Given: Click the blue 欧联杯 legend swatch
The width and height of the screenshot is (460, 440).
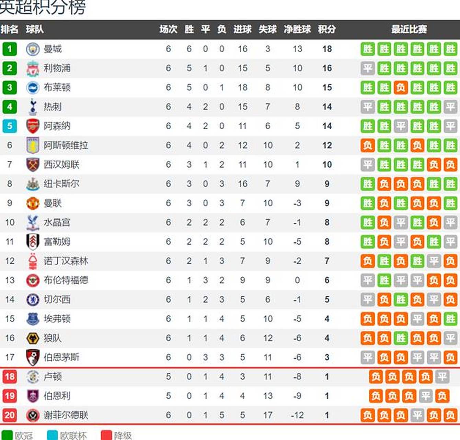Looking at the screenshot, I should (52, 435).
